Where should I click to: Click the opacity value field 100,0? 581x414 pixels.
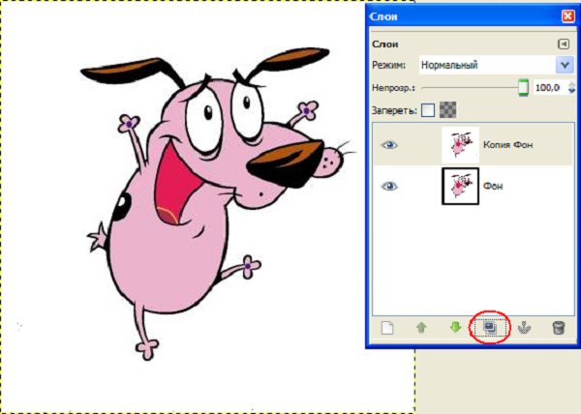point(551,87)
